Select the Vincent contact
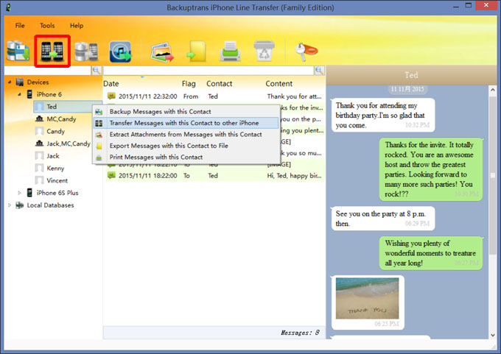 point(57,180)
